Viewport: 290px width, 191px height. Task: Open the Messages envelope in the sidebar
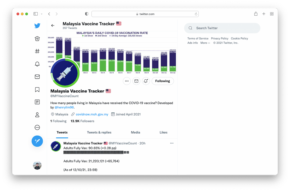pos(37,77)
